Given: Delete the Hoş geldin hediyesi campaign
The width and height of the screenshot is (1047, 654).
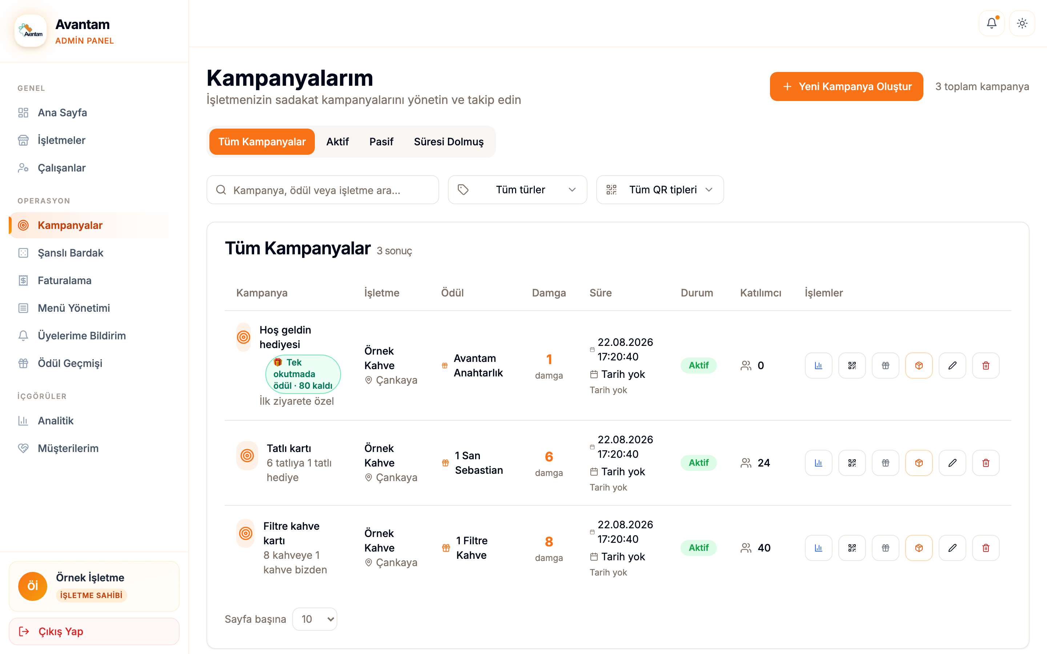Looking at the screenshot, I should [x=986, y=366].
